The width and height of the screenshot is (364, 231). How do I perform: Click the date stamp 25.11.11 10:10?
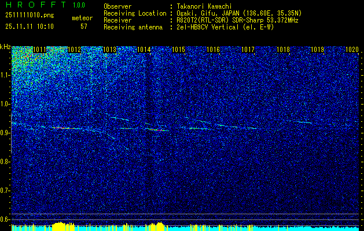click(x=30, y=27)
